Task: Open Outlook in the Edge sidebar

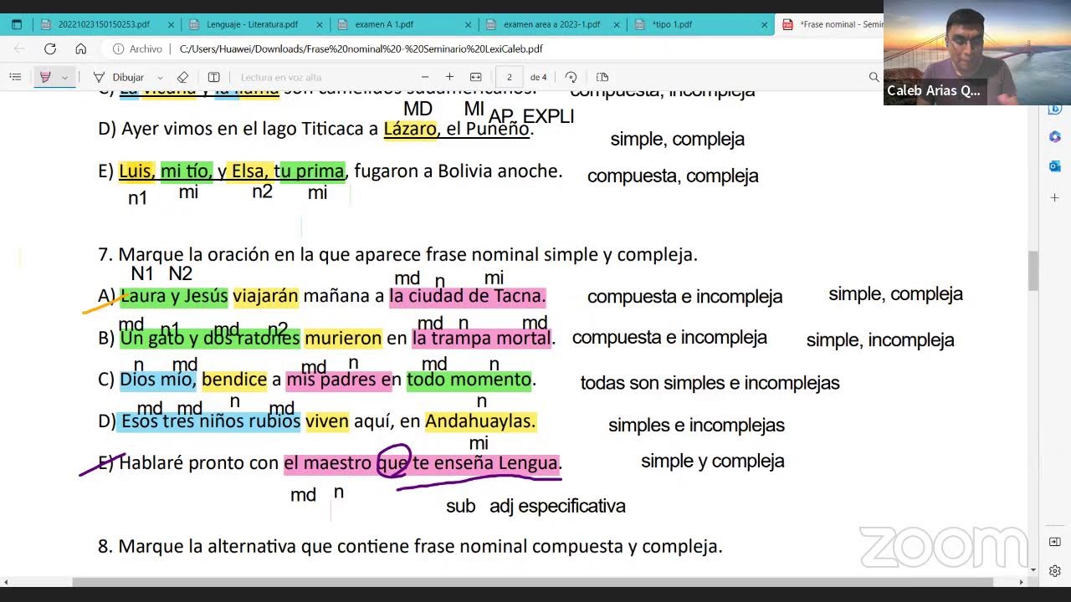Action: pyautogui.click(x=1054, y=166)
